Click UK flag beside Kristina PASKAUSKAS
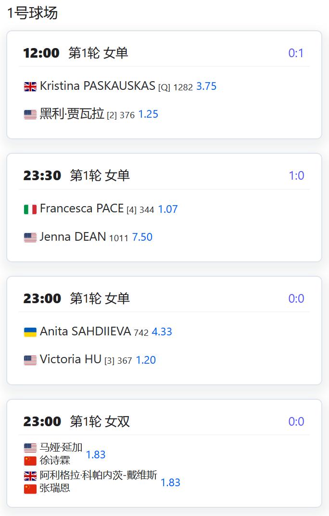The width and height of the screenshot is (329, 516). coord(30,86)
